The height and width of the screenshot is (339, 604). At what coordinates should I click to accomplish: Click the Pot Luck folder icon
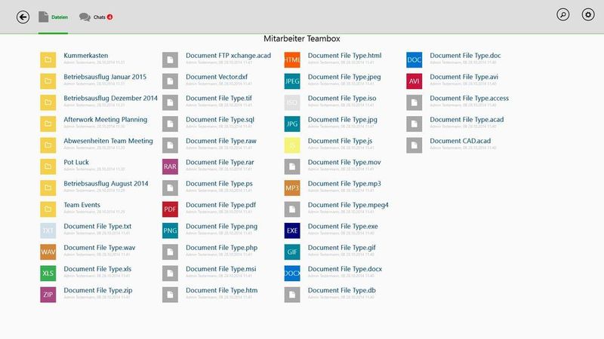pyautogui.click(x=48, y=166)
